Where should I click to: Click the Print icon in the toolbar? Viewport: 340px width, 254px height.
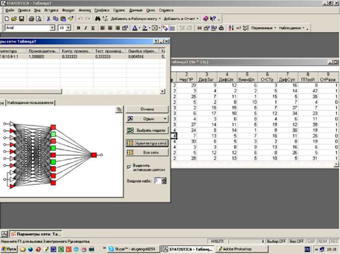(31, 18)
